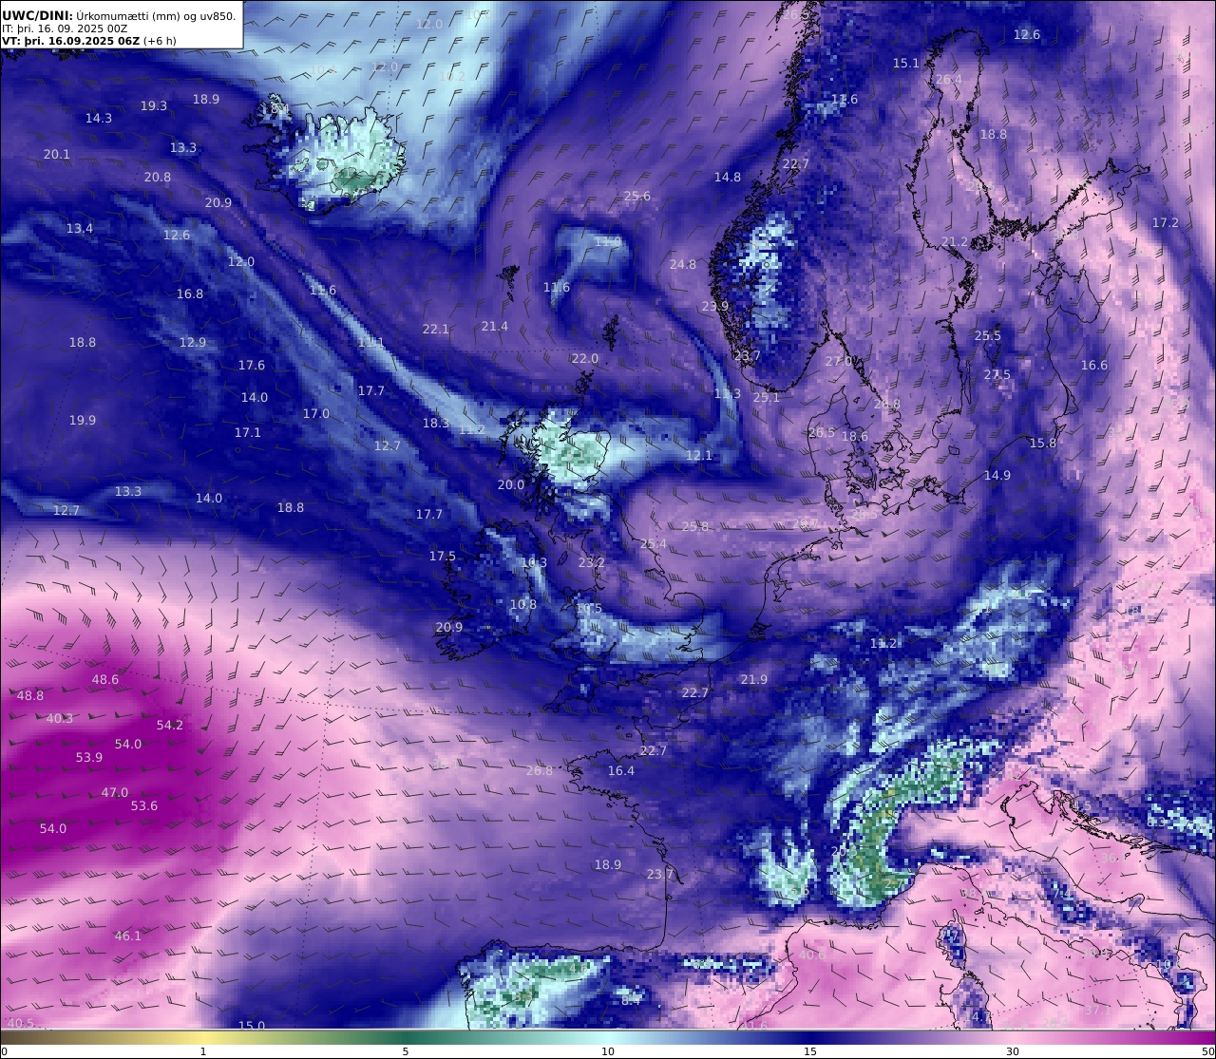Click the 16.4 value over Brittany

coord(621,770)
